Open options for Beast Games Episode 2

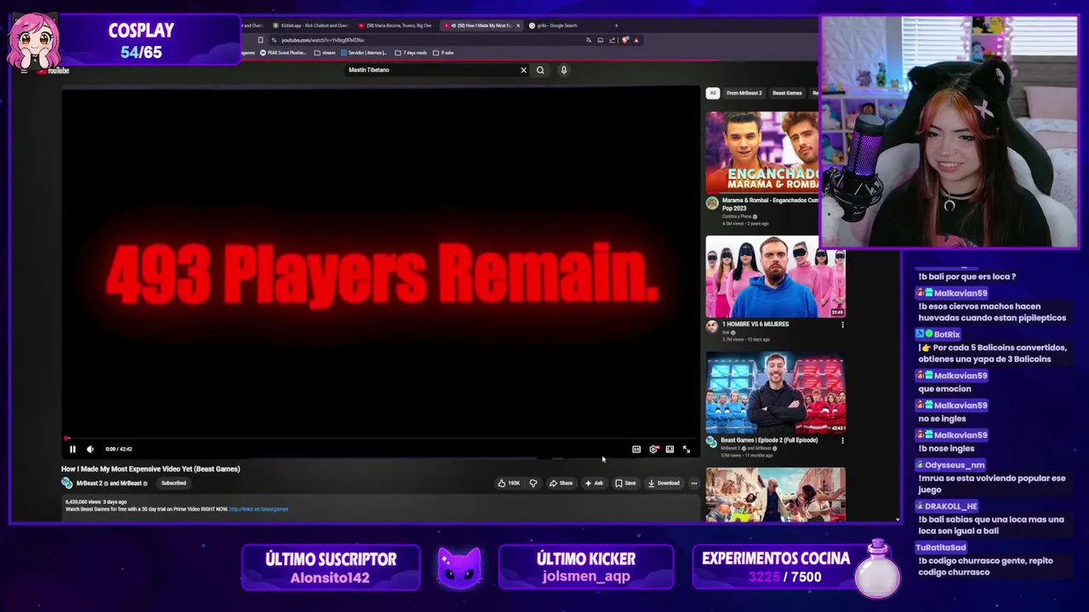click(842, 440)
